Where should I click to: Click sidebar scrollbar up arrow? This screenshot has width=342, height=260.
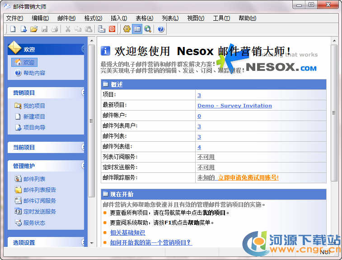(x=92, y=41)
